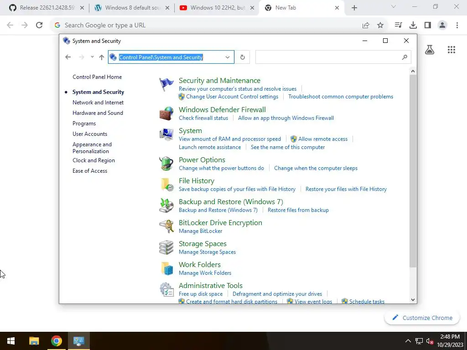Click Manage BitLocker link
Image resolution: width=467 pixels, height=350 pixels.
(x=201, y=231)
